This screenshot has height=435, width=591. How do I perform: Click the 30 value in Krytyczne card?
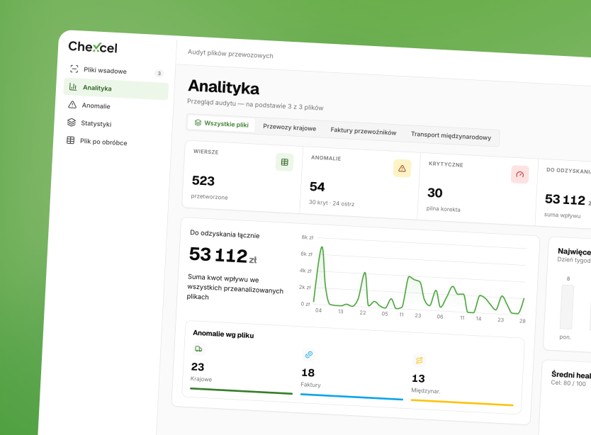(434, 193)
